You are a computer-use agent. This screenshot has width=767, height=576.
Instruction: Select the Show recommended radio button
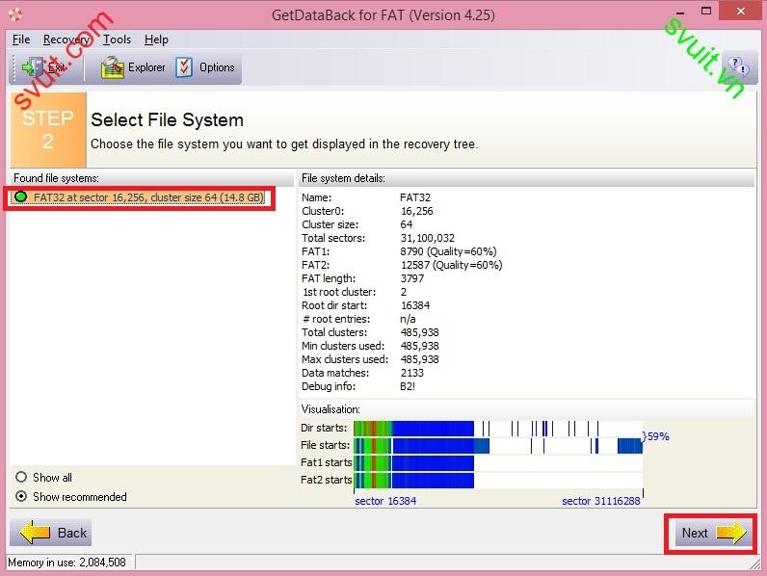(x=21, y=496)
